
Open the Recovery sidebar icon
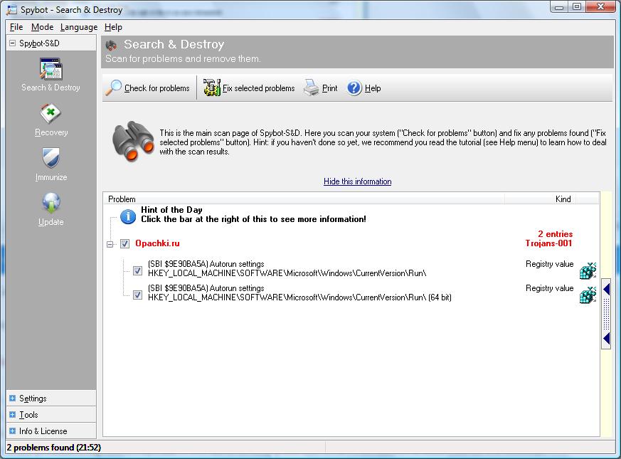[x=51, y=114]
